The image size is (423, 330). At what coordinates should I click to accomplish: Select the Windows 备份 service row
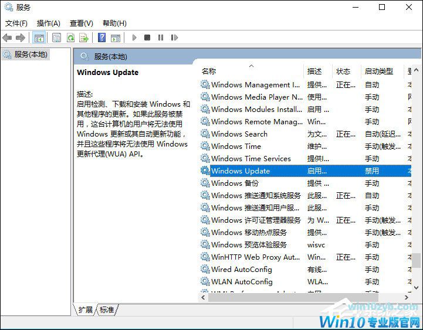pos(306,183)
